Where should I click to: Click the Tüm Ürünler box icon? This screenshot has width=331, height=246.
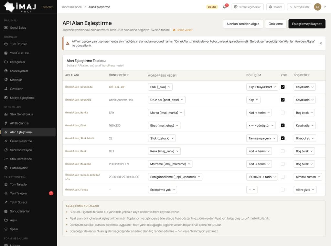pos(6,44)
